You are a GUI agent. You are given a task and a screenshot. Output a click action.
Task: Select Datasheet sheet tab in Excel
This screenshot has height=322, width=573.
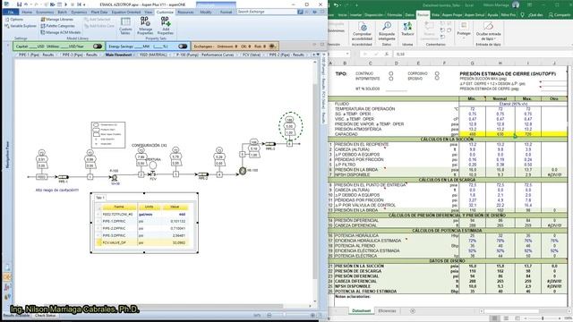point(361,311)
